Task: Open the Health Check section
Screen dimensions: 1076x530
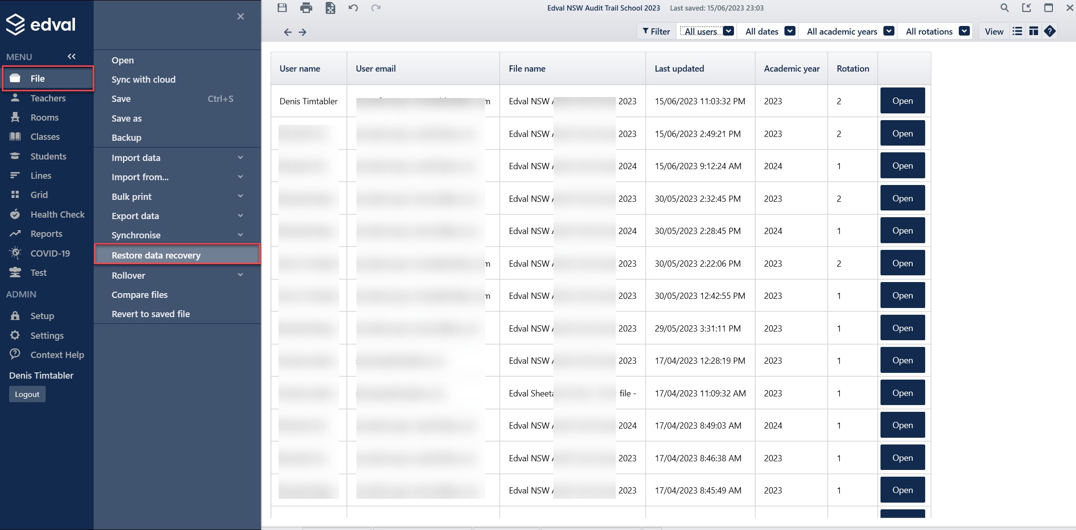Action: (57, 214)
